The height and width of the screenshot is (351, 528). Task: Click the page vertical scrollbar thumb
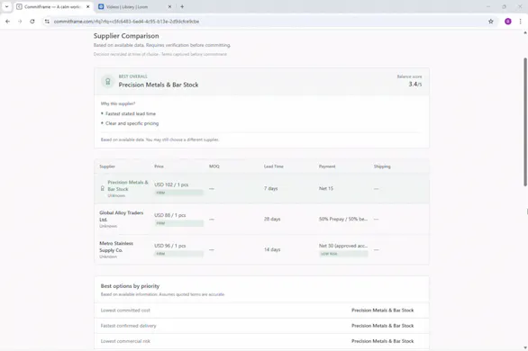[x=525, y=121]
